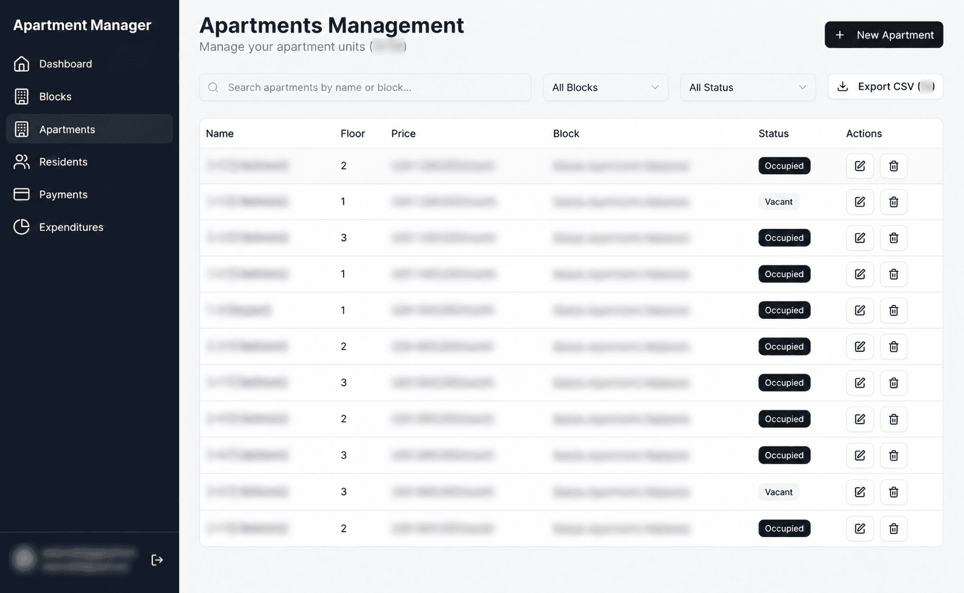Image resolution: width=964 pixels, height=593 pixels.
Task: Click the user avatar in the sidebar footer
Action: [x=24, y=559]
